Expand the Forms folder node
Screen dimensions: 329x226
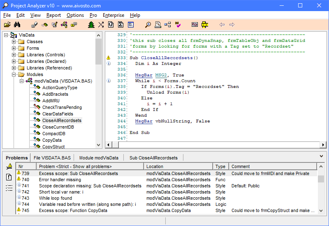14,48
